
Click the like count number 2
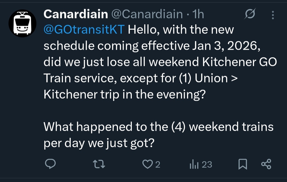point(158,165)
